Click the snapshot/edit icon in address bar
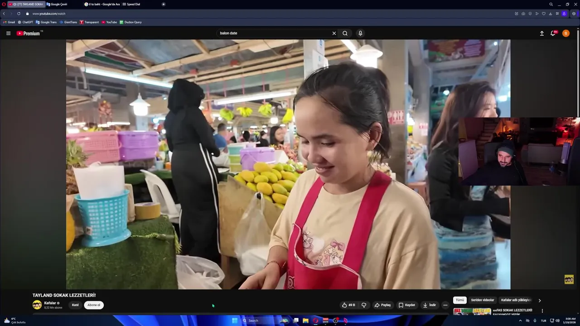580x326 pixels. coord(516,14)
